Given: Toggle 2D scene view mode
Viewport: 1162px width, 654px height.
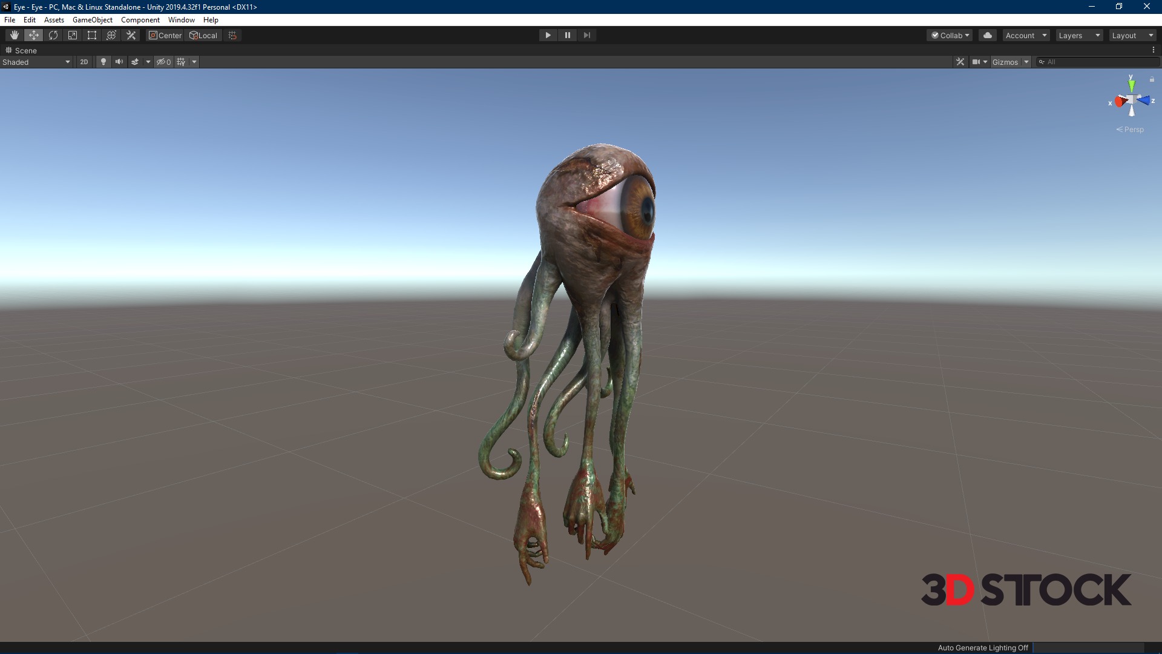Looking at the screenshot, I should (x=84, y=62).
